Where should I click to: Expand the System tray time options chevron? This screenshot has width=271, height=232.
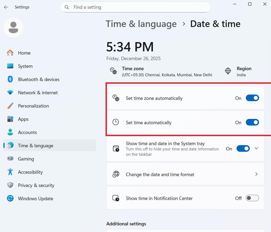[256, 148]
